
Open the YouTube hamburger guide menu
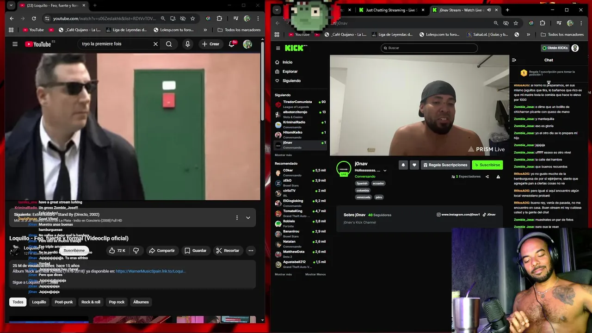tap(15, 44)
